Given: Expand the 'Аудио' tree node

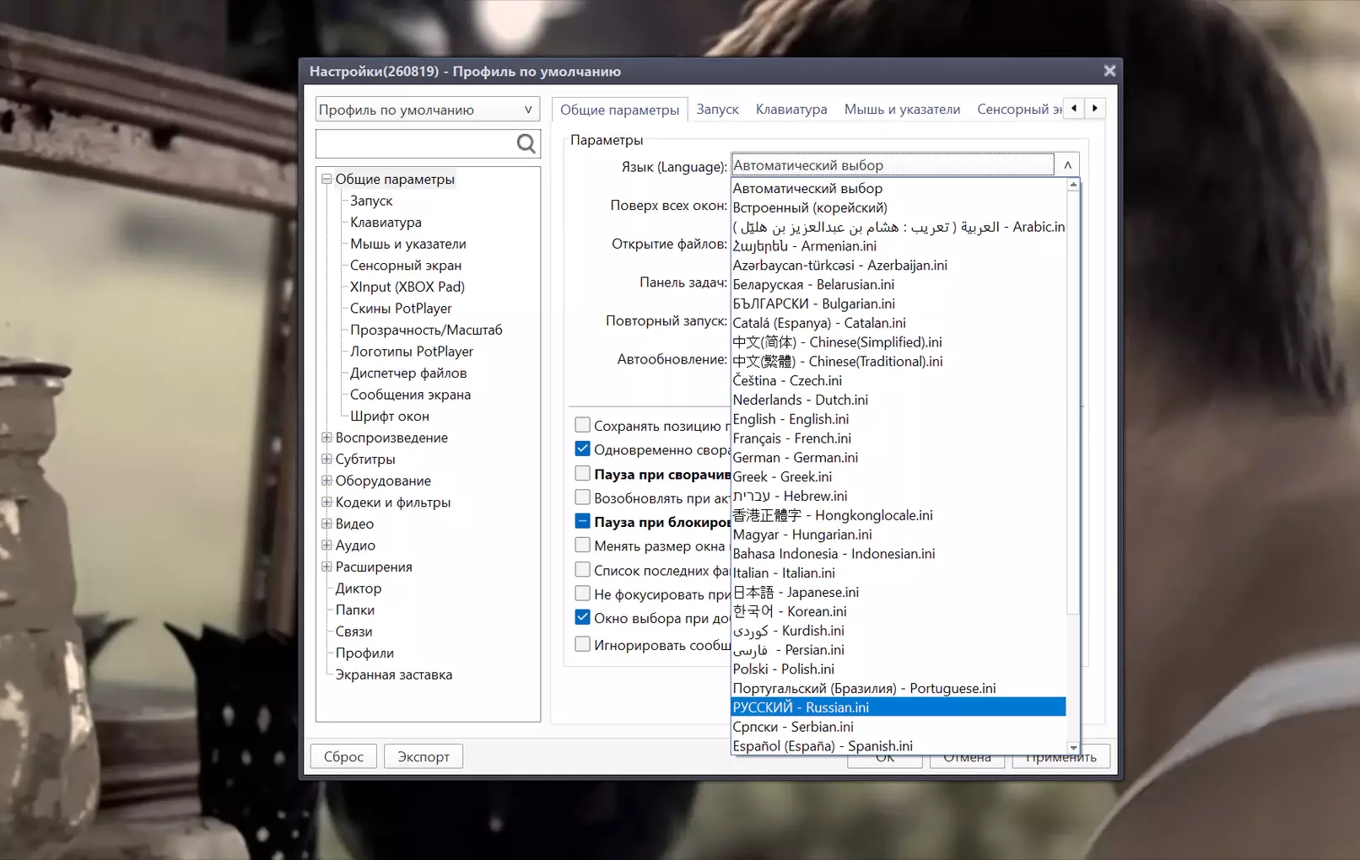Looking at the screenshot, I should click(327, 545).
